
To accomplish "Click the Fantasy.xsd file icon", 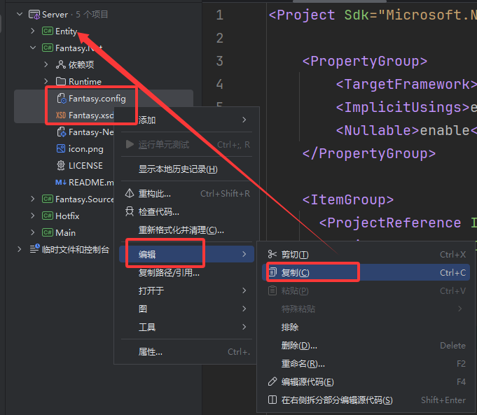I will click(x=61, y=115).
